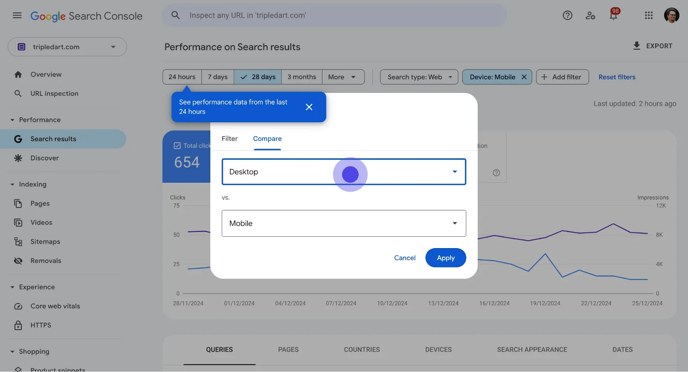Open the QUERIES tab
This screenshot has width=688, height=372.
(x=219, y=350)
